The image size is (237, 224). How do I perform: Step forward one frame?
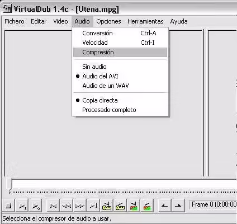80,206
